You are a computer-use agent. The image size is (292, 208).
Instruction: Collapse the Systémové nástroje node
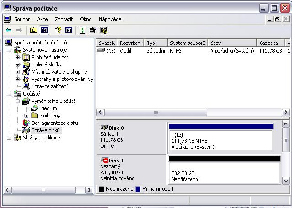click(10, 50)
